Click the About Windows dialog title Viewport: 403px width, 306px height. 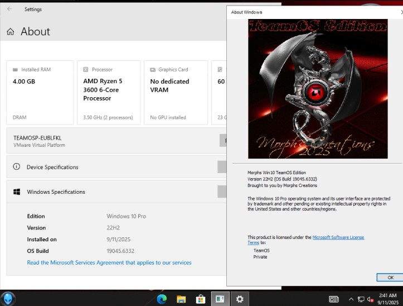pyautogui.click(x=246, y=12)
